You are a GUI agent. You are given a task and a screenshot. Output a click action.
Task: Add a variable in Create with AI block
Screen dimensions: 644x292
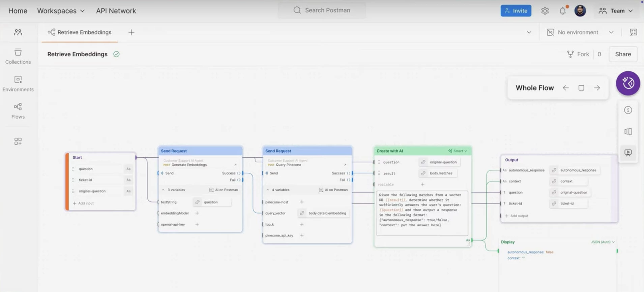(x=422, y=184)
